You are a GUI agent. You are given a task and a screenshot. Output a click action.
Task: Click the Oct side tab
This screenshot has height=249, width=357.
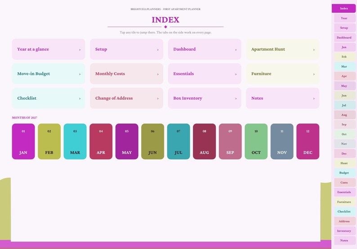click(345, 134)
